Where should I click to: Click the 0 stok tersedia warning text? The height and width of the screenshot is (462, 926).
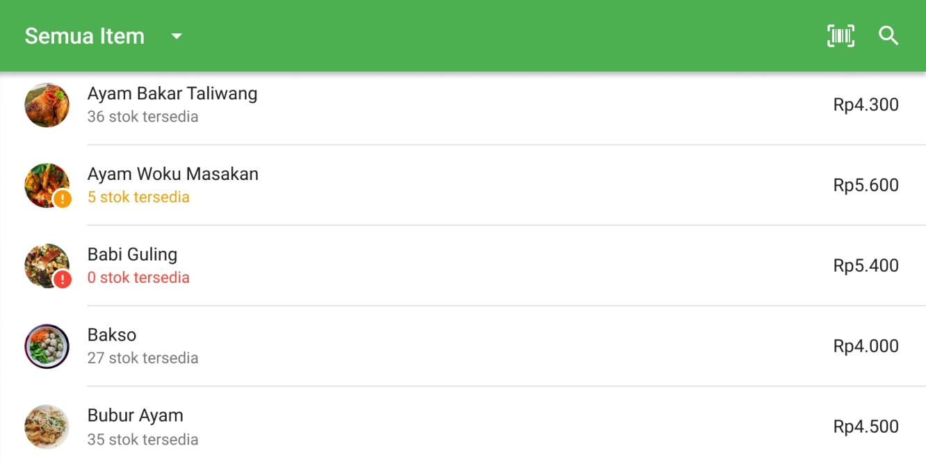(138, 278)
